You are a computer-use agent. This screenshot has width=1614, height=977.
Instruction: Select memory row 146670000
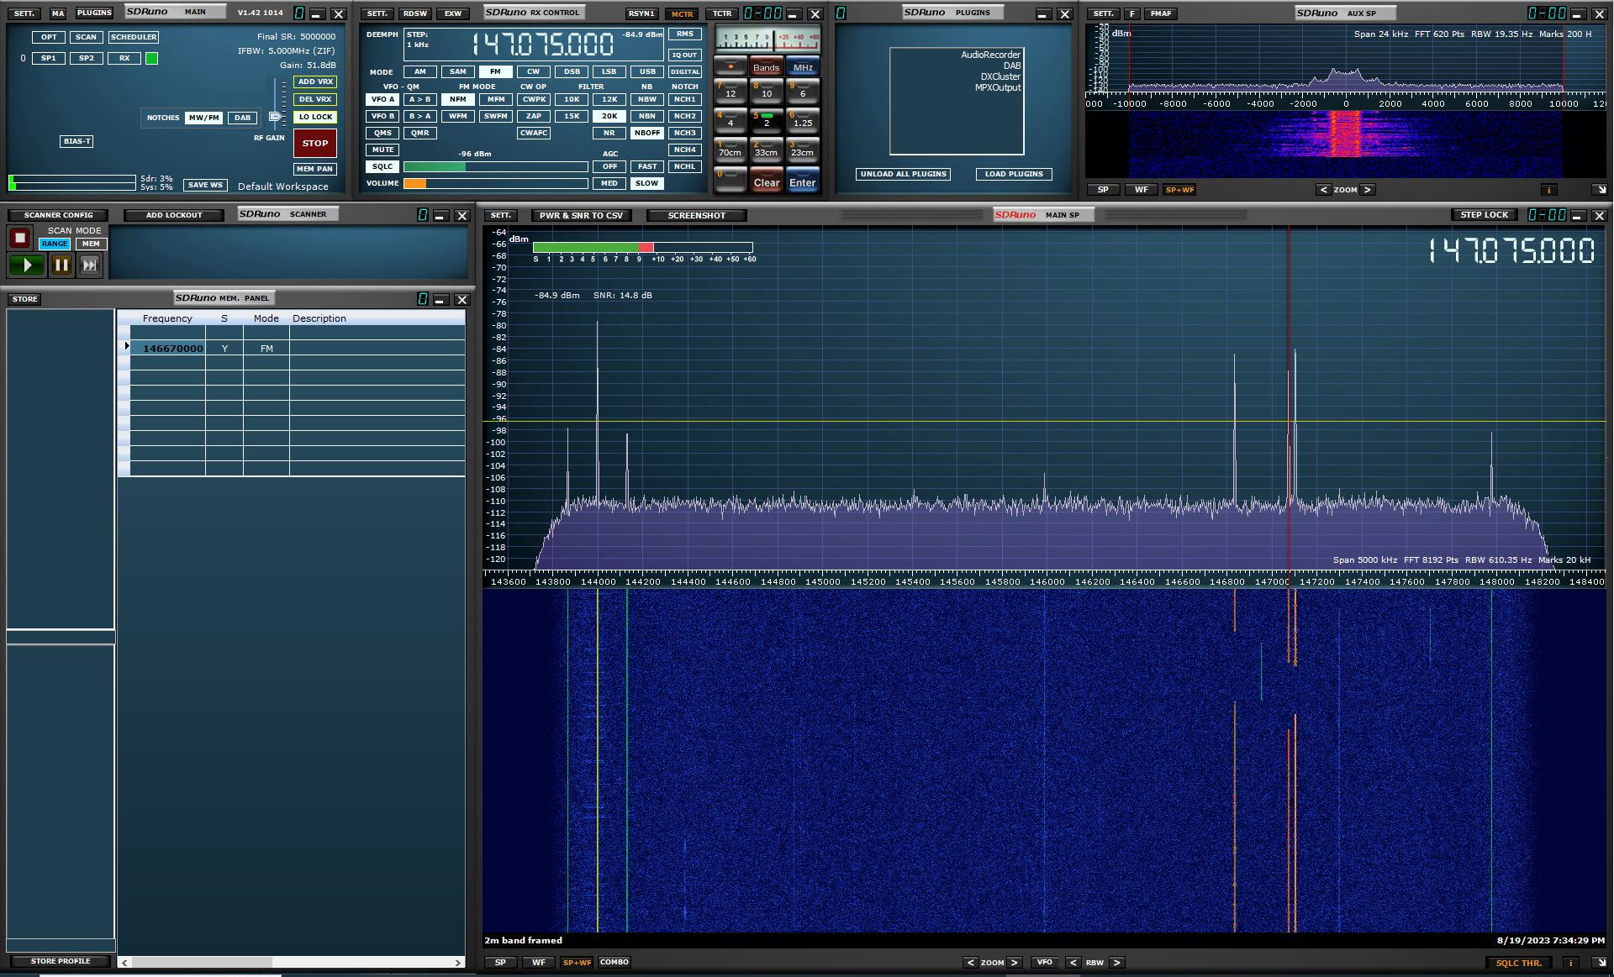[291, 349]
